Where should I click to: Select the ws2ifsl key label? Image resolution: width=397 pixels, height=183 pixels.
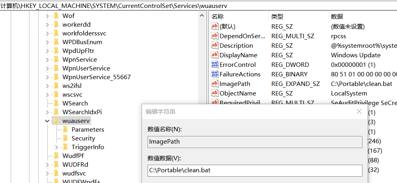(x=72, y=86)
